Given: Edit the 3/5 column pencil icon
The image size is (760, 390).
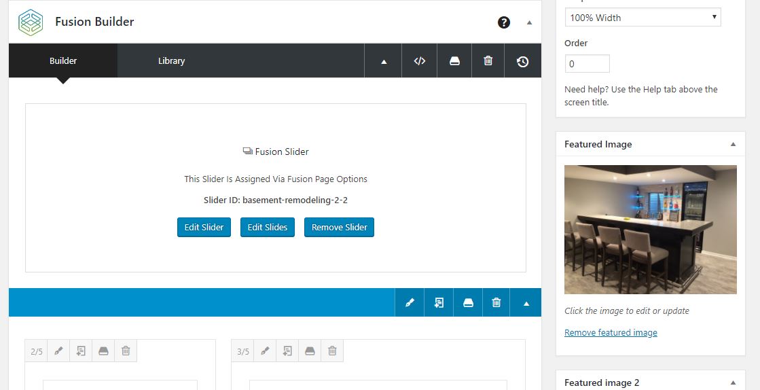Looking at the screenshot, I should click(x=265, y=351).
